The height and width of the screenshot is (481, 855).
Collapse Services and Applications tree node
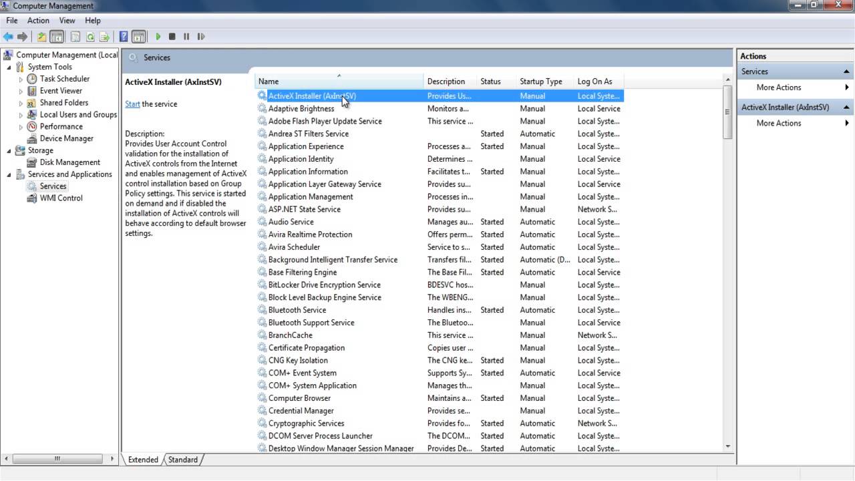9,174
